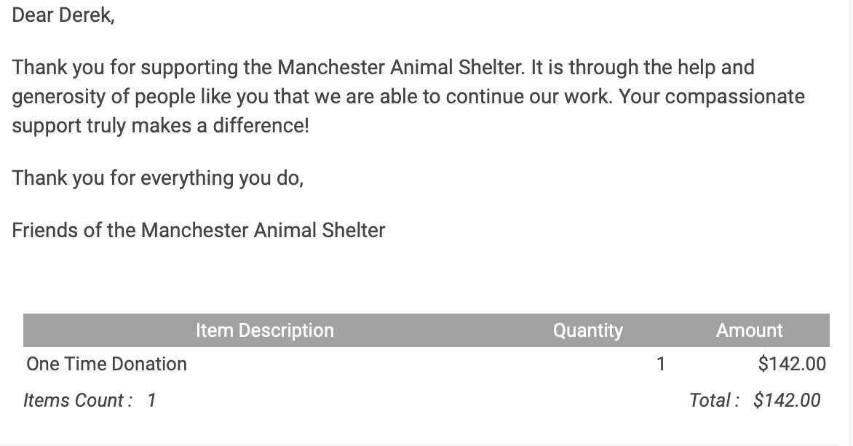This screenshot has width=853, height=446.
Task: Click "Manchester Animal Shelter" in the first paragraph
Action: pyautogui.click(x=402, y=68)
